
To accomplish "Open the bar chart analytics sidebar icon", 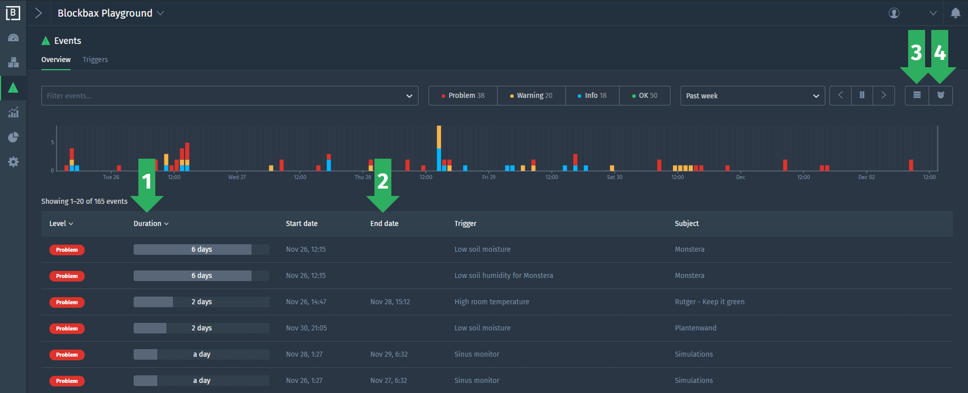I will [x=13, y=112].
